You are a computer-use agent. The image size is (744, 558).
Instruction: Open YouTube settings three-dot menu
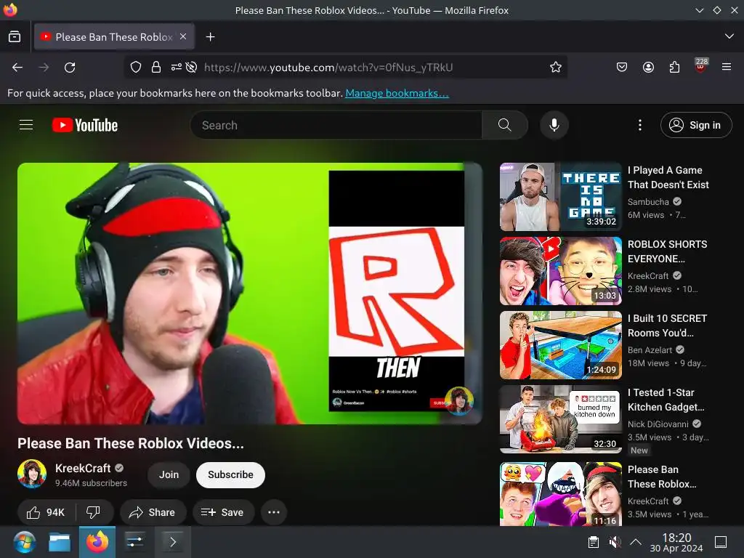tap(639, 125)
